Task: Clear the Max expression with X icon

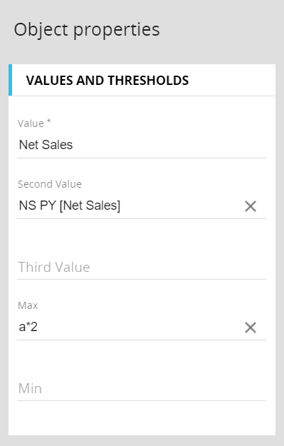Action: [x=251, y=328]
